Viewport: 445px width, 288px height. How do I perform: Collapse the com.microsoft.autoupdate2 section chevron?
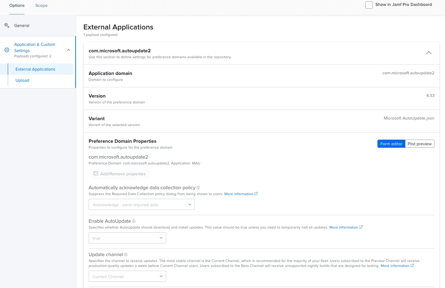(x=429, y=53)
